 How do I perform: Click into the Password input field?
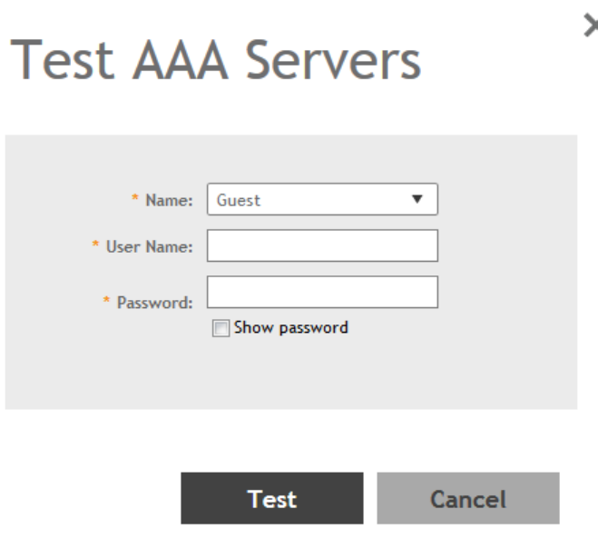coord(322,293)
